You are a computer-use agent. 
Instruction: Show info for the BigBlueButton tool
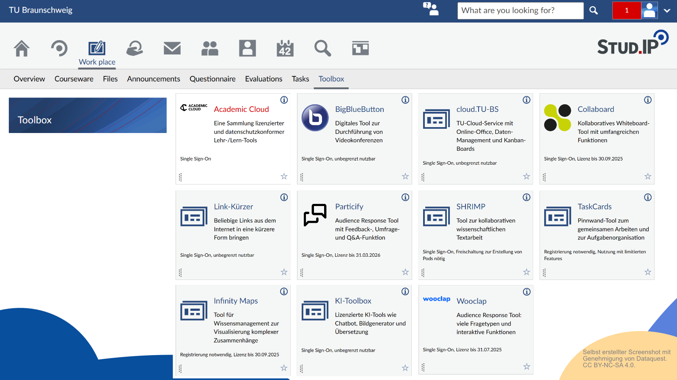click(x=405, y=100)
